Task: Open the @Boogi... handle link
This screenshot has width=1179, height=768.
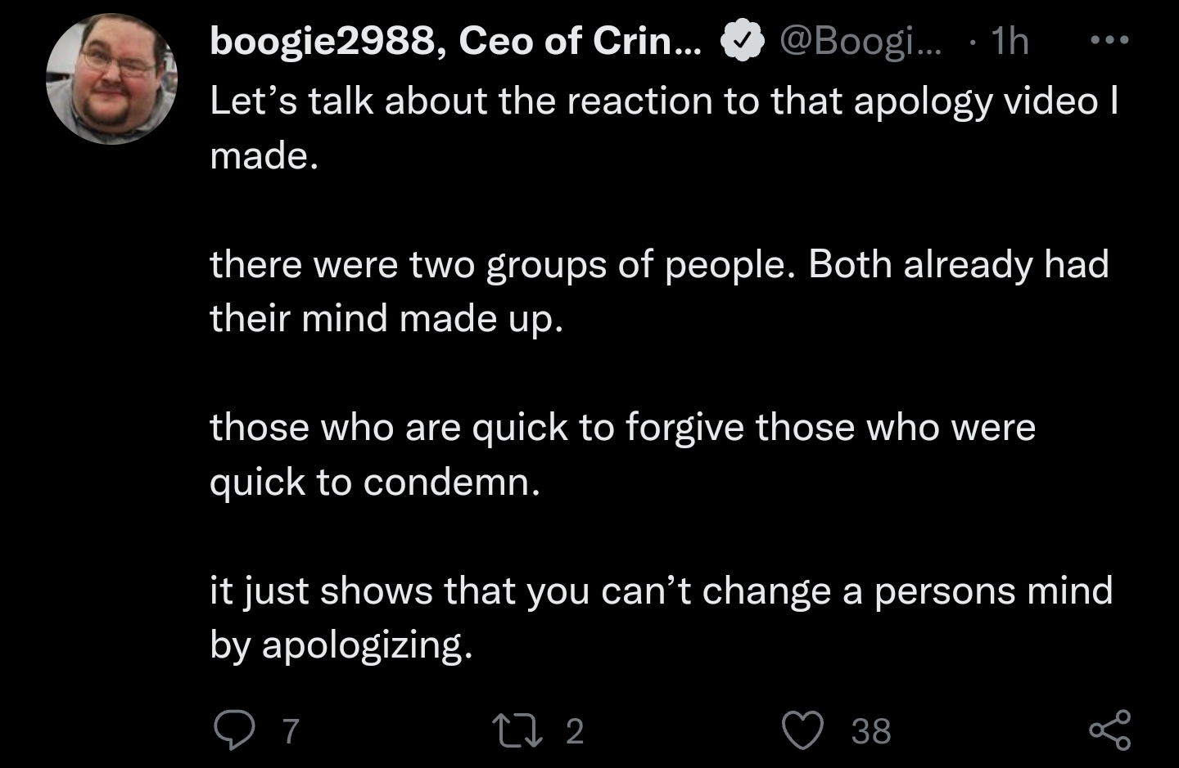Action: click(860, 41)
